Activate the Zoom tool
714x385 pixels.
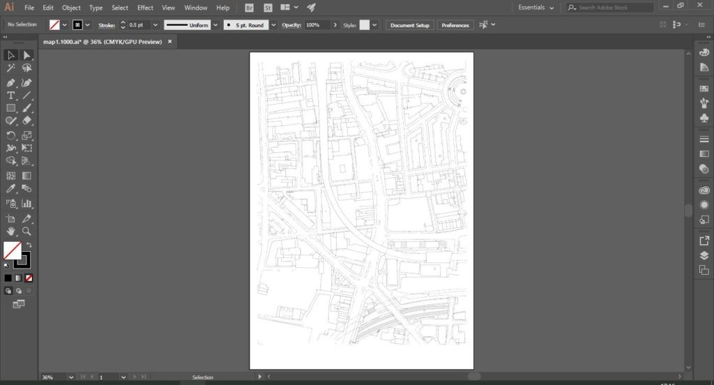coord(26,232)
